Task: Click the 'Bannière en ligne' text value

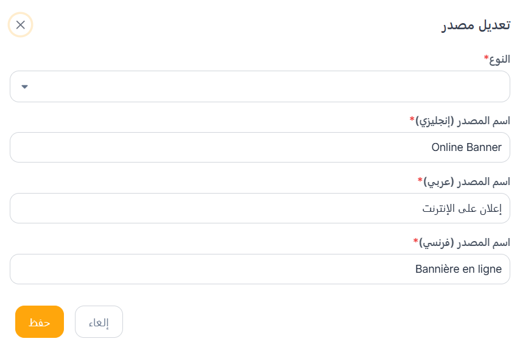Action: coord(459,269)
